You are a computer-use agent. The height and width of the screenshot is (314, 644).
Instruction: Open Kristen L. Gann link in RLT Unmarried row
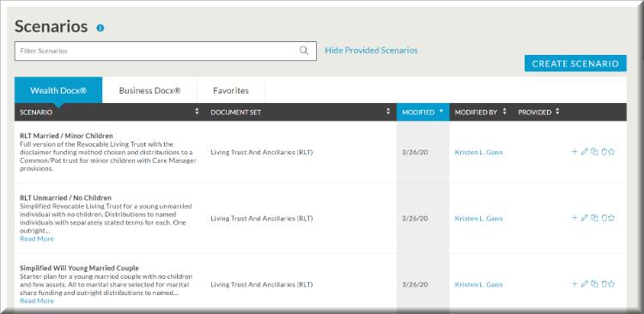point(478,219)
